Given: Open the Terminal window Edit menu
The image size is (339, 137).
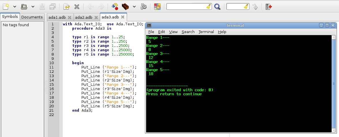Looking at the screenshot, I should pyautogui.click(x=161, y=32).
